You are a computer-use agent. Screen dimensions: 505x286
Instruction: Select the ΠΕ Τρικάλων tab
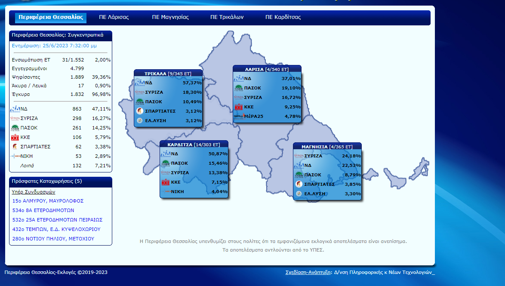[x=227, y=18]
